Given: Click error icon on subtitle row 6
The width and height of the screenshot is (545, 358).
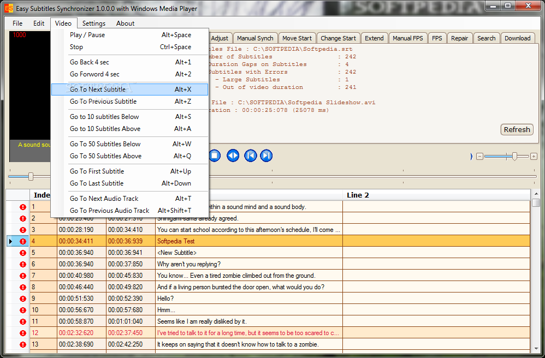Looking at the screenshot, I should click(x=23, y=264).
